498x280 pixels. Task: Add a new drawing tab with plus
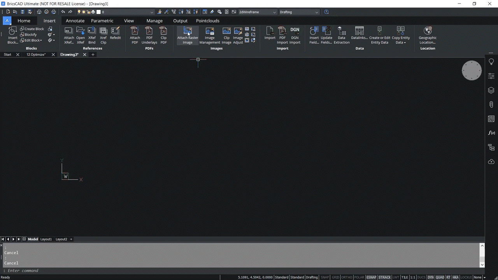click(93, 54)
